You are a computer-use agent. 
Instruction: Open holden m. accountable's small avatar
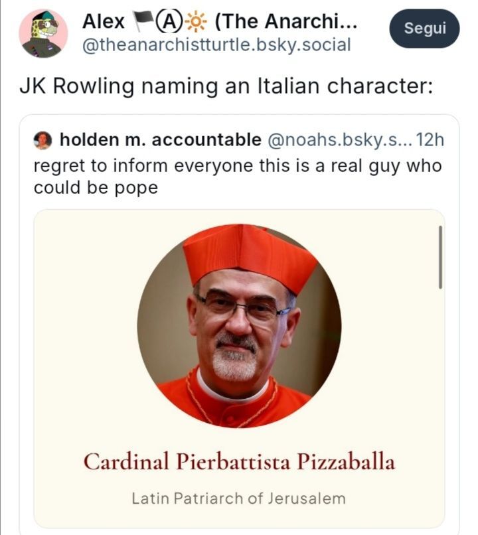[43, 140]
